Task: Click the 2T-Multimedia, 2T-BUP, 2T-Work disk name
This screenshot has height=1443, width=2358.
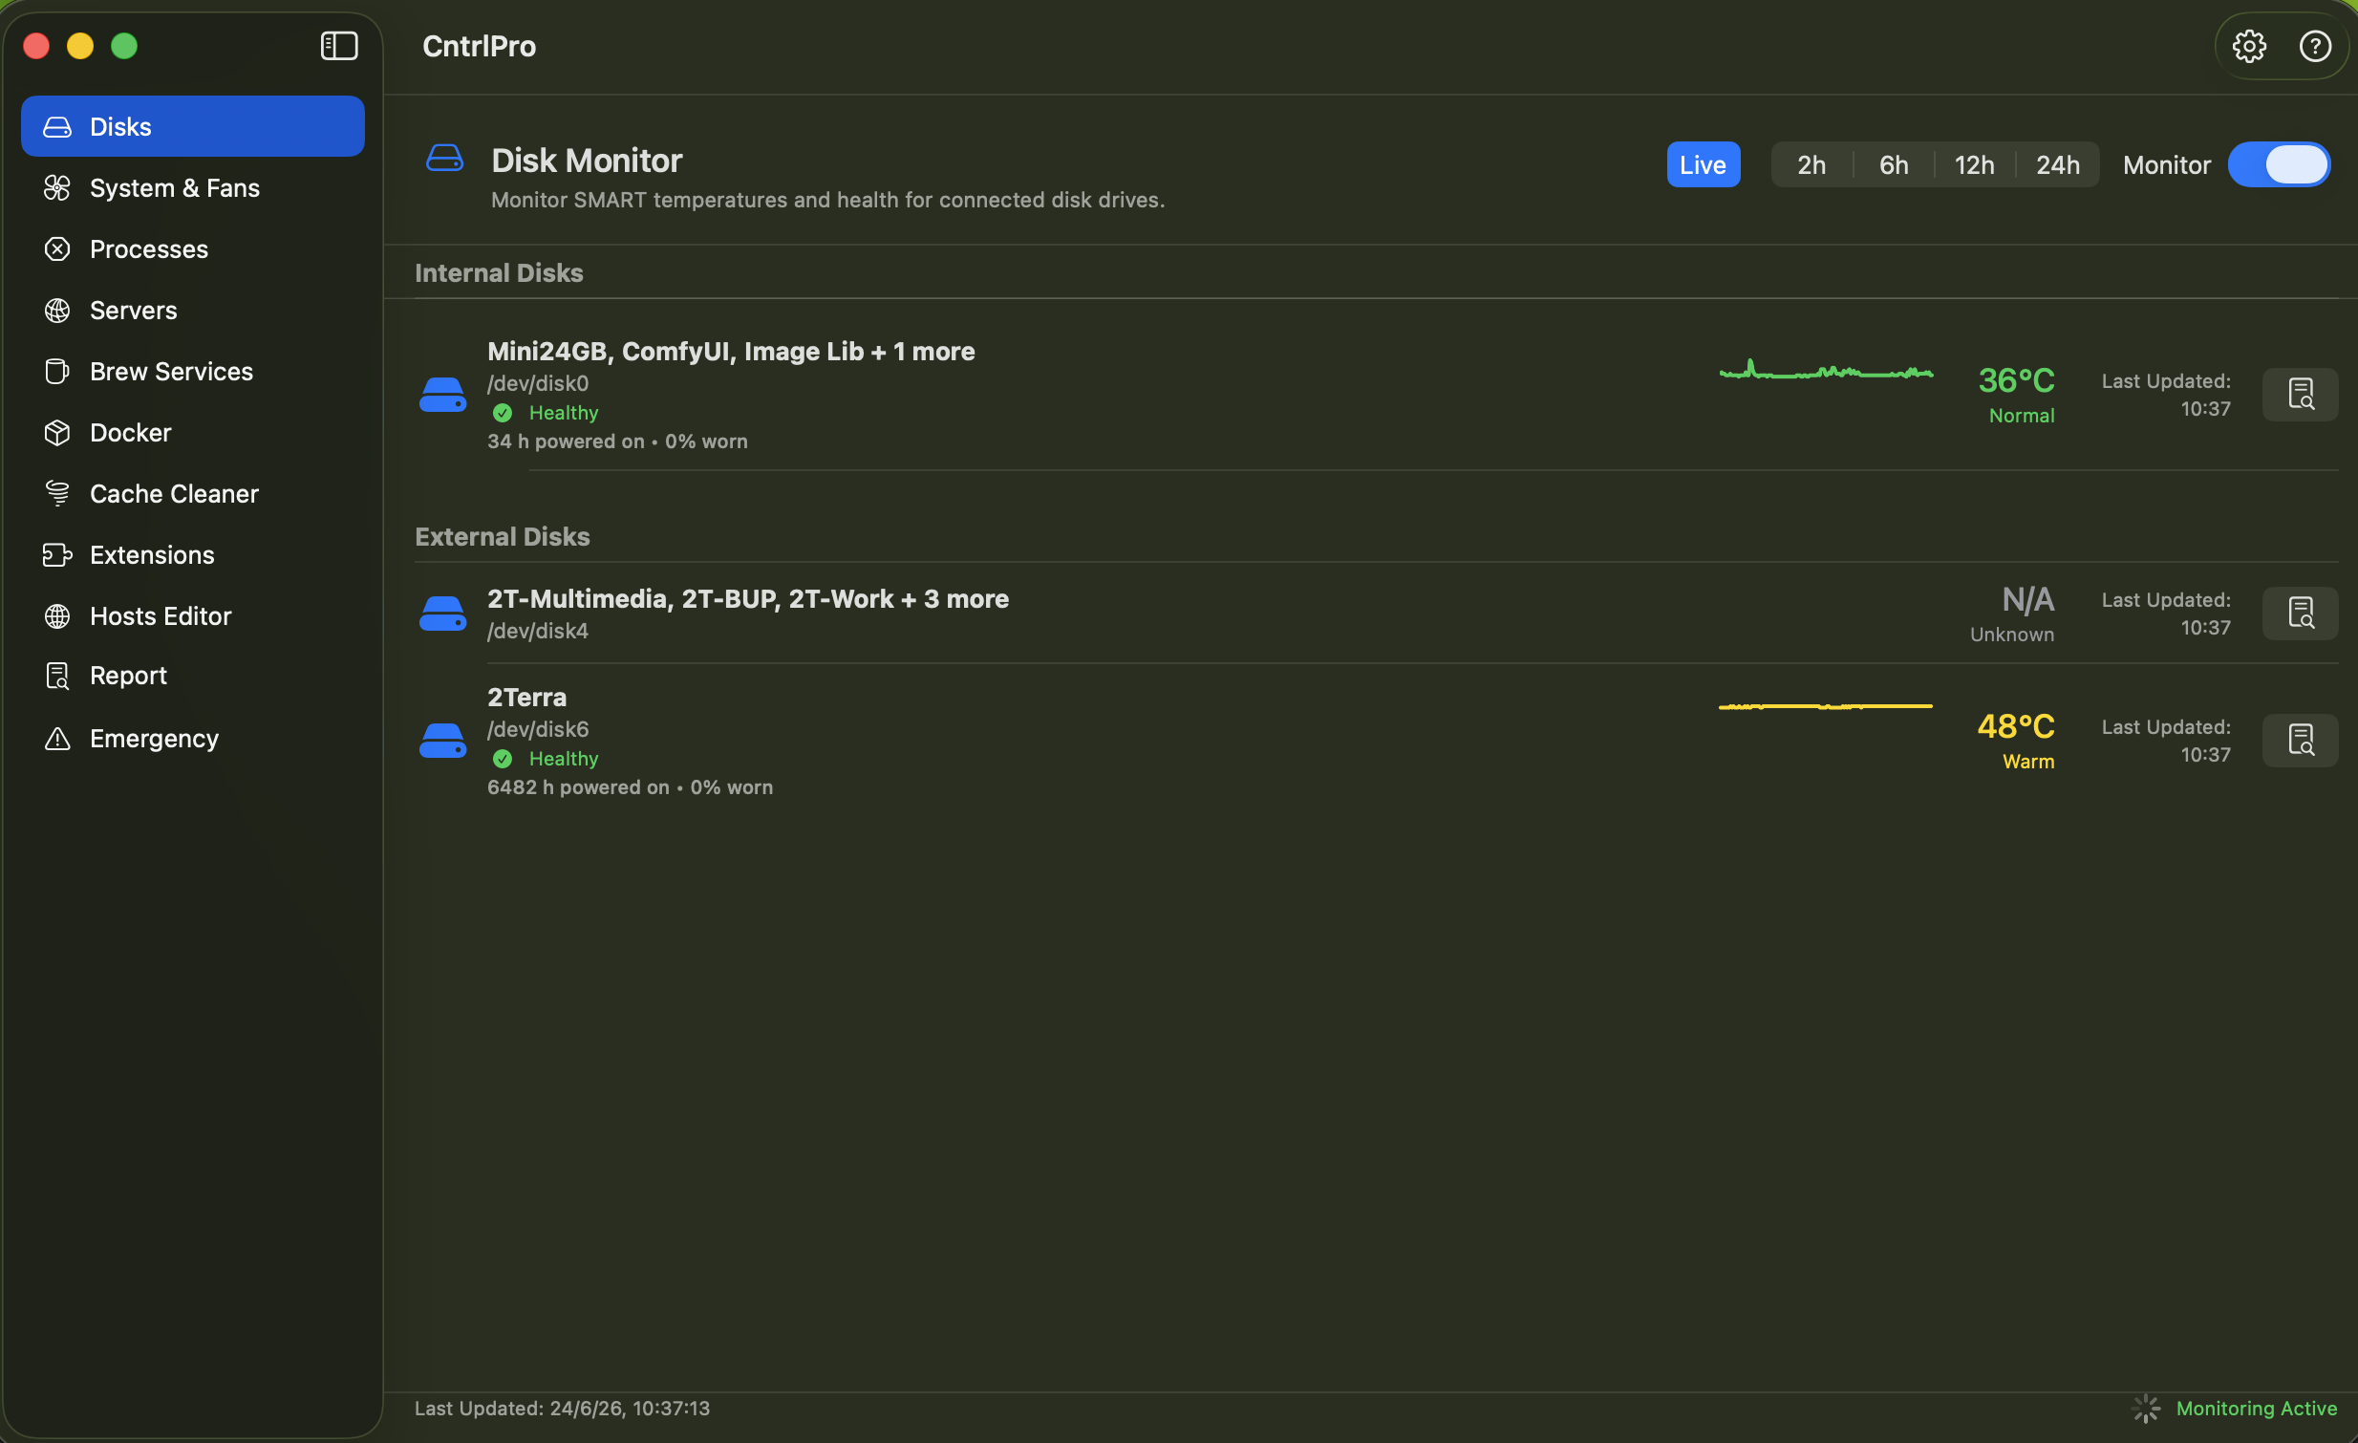Action: pyautogui.click(x=747, y=599)
